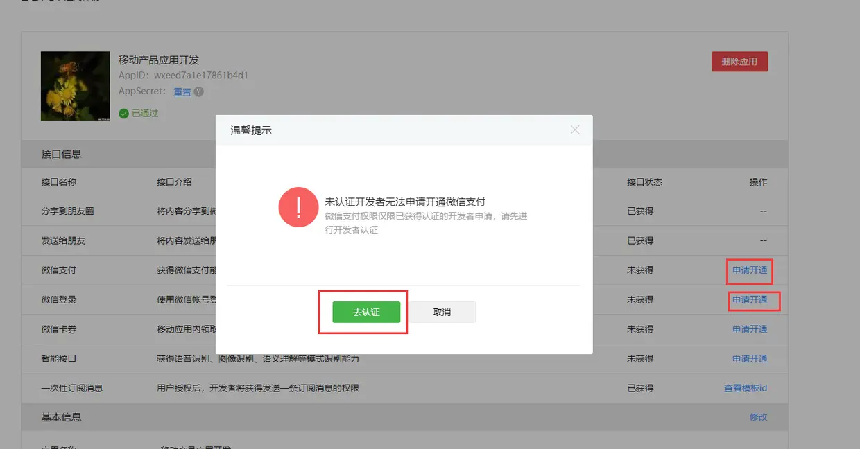Dismiss the 温馨提示 dialog via its X icon
Screen dimensions: 860x449
[575, 130]
